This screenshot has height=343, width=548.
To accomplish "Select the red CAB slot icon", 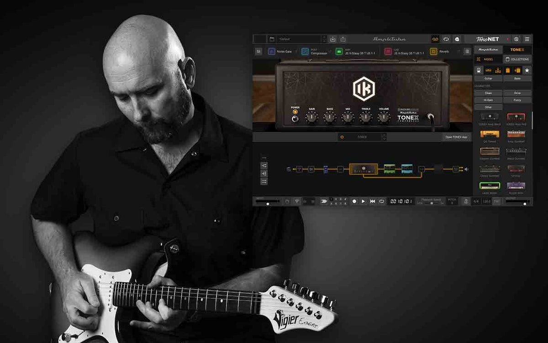I will pos(388,52).
